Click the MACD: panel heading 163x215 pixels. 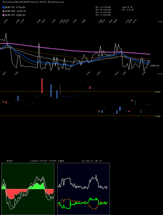coord(9,161)
